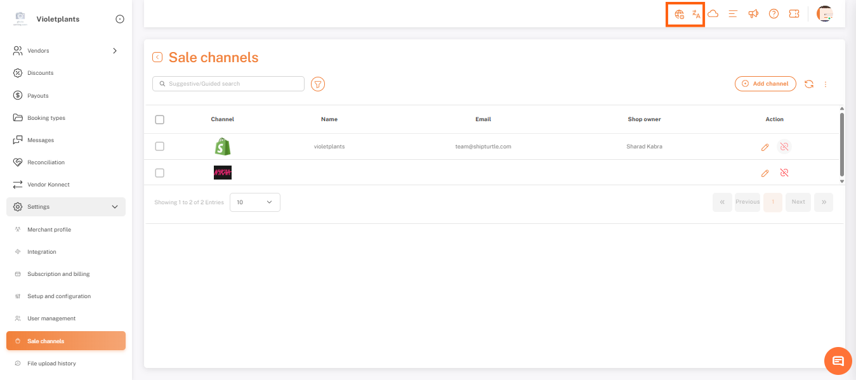856x380 pixels.
Task: Click the filter funnel icon
Action: [x=318, y=84]
